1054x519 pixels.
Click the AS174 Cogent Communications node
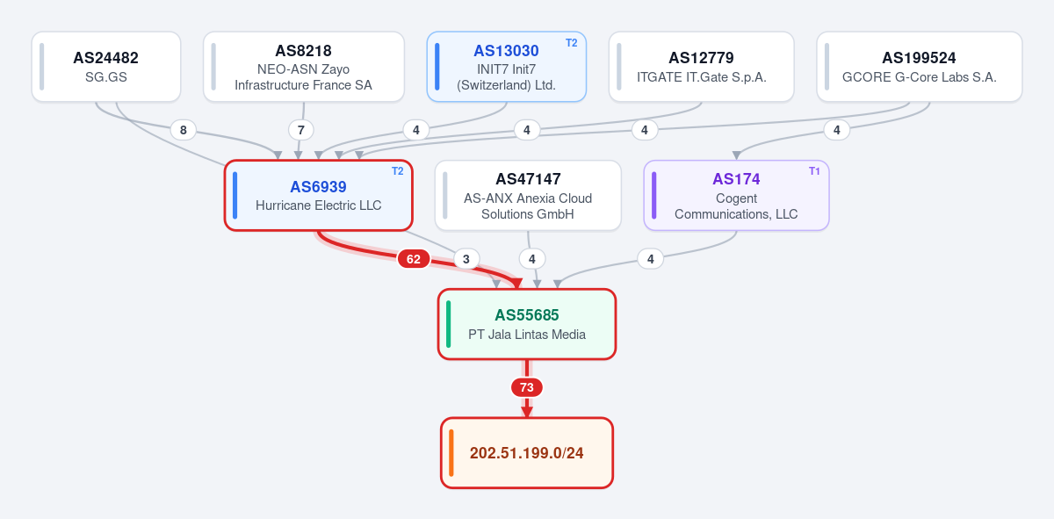click(x=737, y=196)
